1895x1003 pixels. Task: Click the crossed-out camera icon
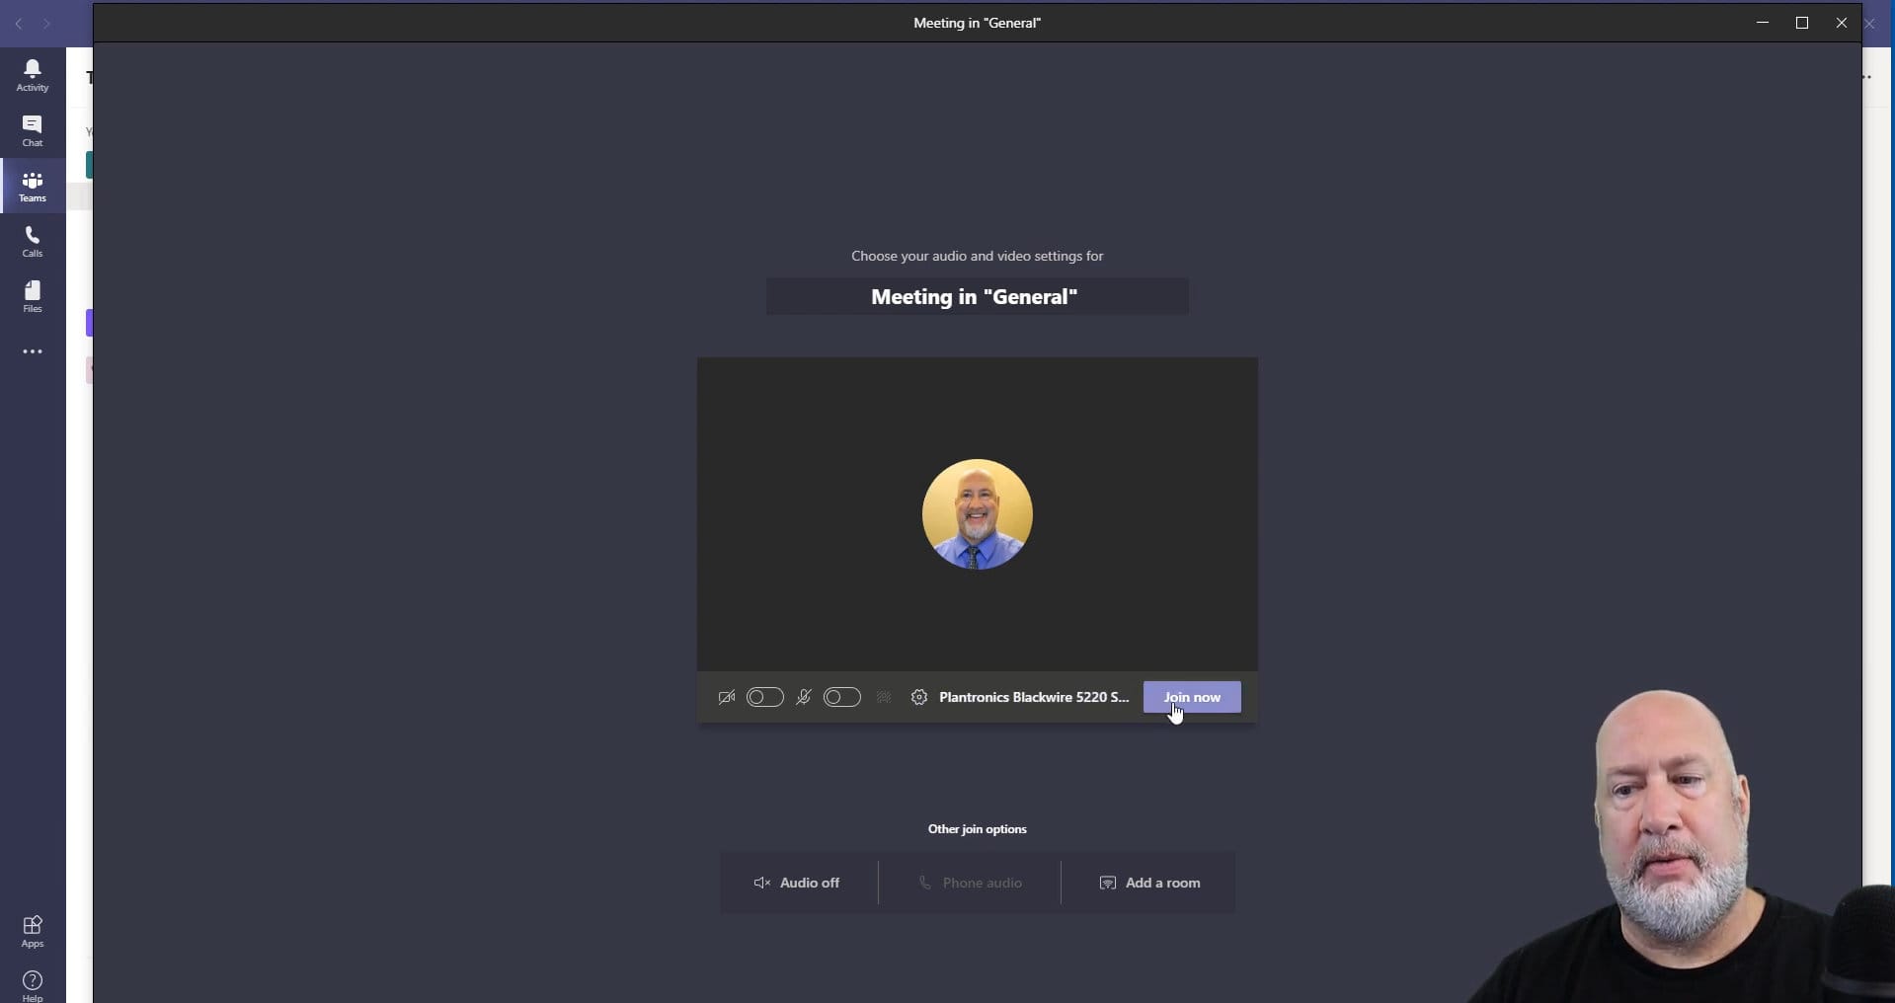727,697
